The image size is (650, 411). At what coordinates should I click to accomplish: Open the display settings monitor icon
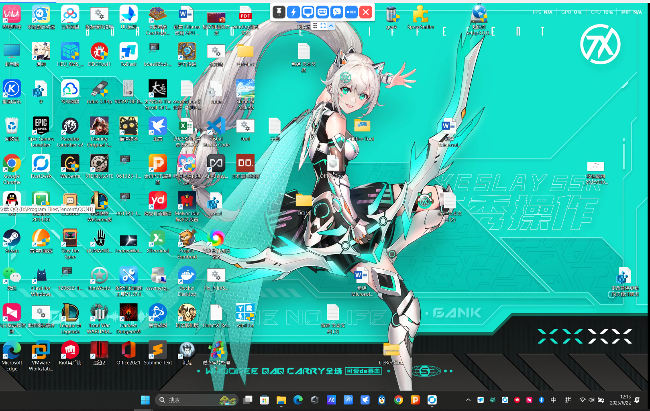pyautogui.click(x=308, y=12)
